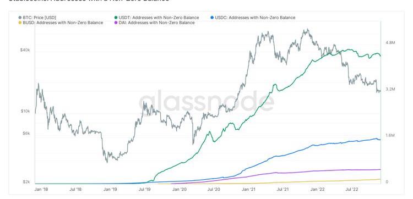
Task: Click the Jul '22 x-axis label
Action: [x=352, y=189]
